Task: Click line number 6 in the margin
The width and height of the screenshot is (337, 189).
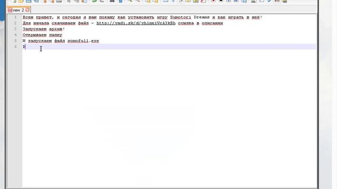Action: 15,47
